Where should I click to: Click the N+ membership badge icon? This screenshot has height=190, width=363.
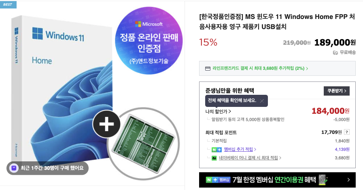[x=217, y=150]
